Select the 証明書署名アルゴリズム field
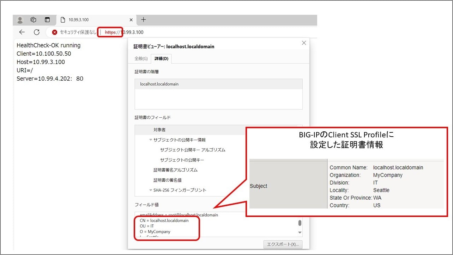 [x=175, y=170]
